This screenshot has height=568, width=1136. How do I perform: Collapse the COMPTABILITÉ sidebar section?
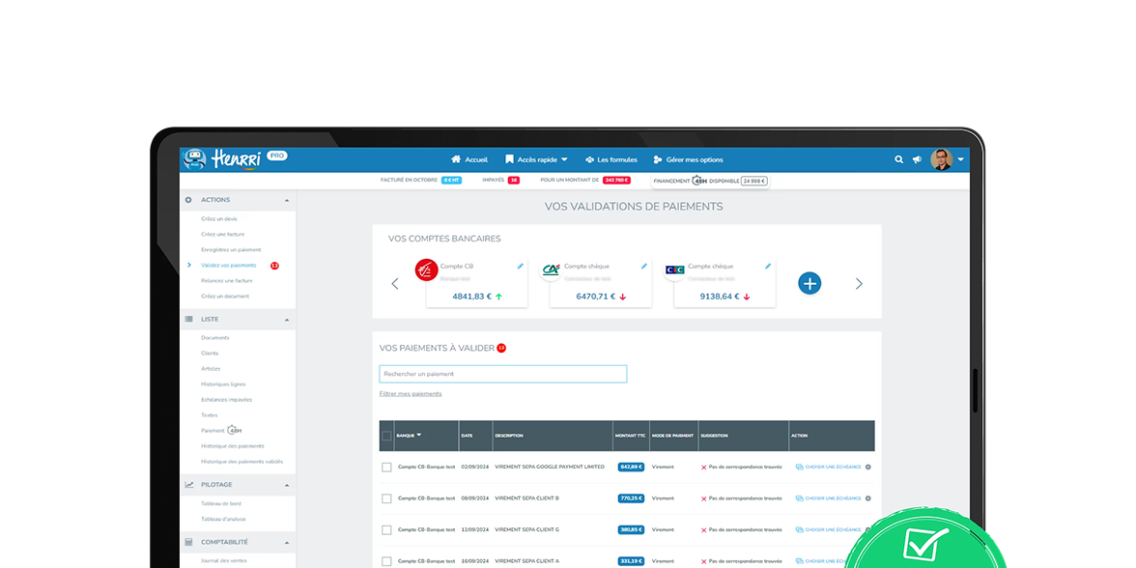[x=286, y=542]
